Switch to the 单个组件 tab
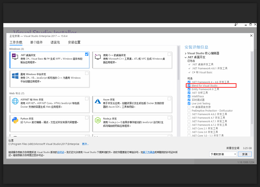 click(x=36, y=42)
